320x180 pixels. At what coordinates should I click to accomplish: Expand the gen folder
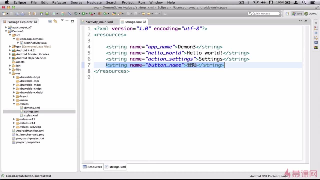[10, 46]
